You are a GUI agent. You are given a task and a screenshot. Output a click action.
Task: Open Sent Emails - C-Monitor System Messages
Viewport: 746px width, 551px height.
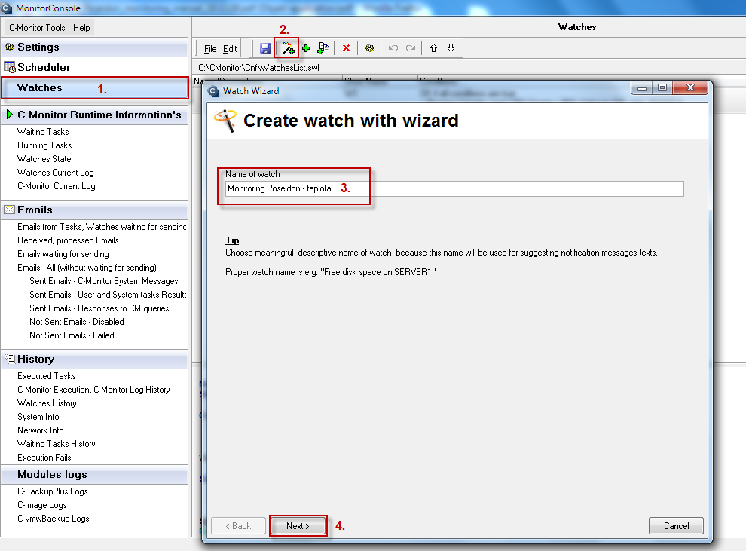point(104,281)
